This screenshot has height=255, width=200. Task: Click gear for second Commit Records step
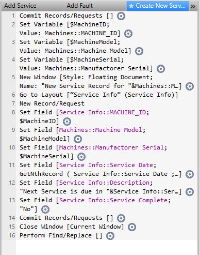pyautogui.click(x=121, y=218)
